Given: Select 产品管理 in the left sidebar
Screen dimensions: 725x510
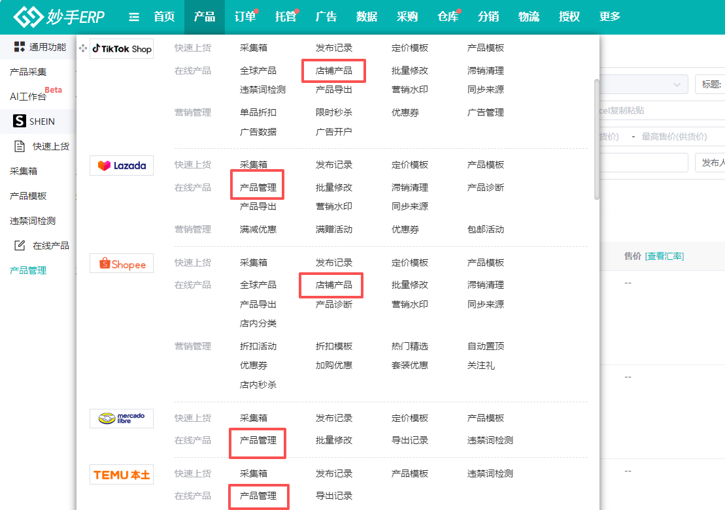Looking at the screenshot, I should [28, 270].
